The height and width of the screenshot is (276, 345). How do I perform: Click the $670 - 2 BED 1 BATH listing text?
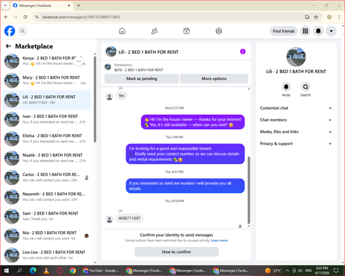pyautogui.click(x=139, y=70)
